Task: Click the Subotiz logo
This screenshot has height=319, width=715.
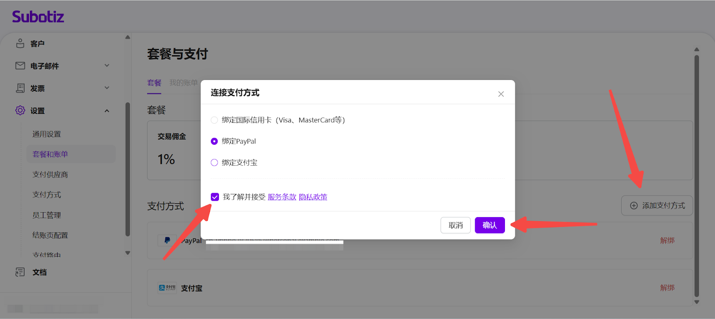Action: (x=38, y=17)
